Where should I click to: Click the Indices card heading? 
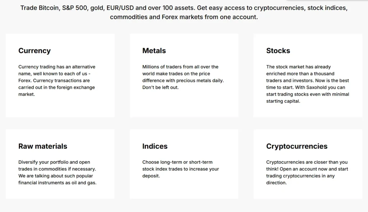[x=155, y=146]
